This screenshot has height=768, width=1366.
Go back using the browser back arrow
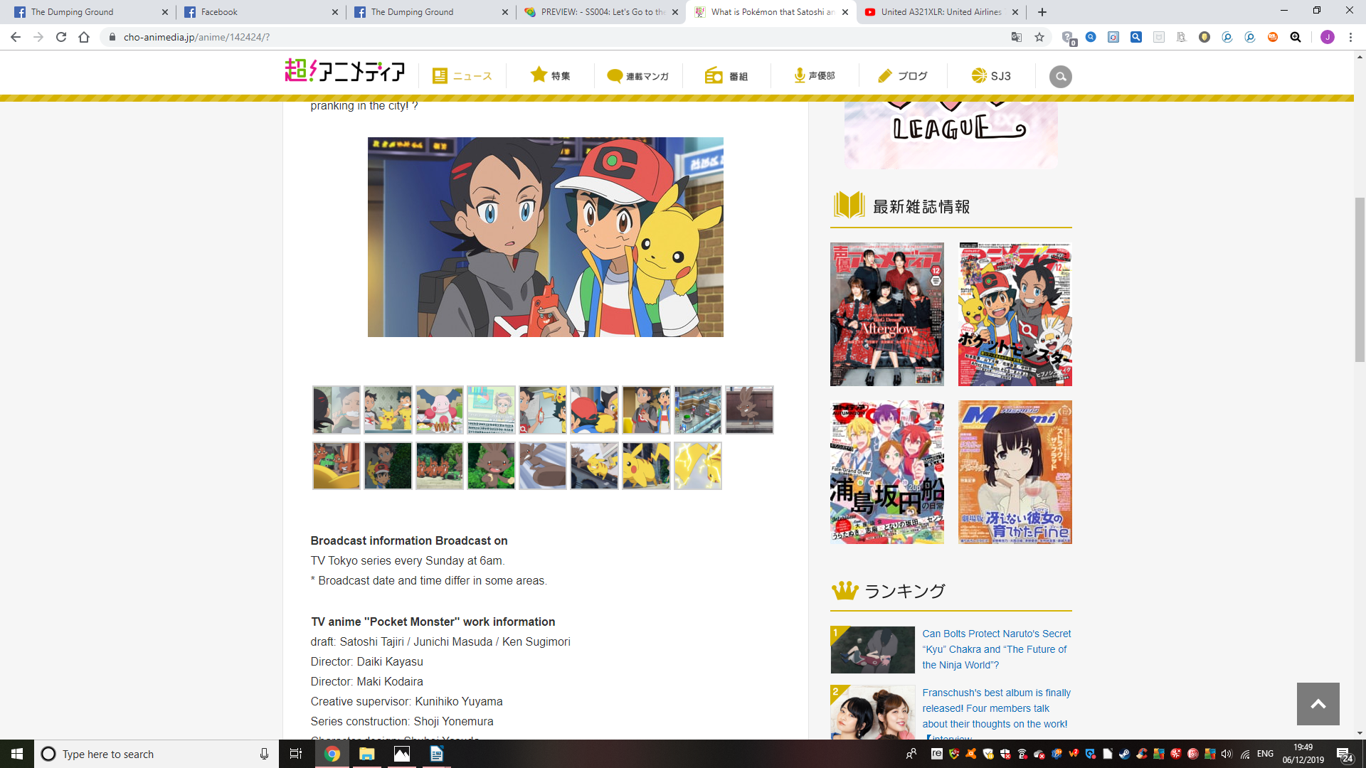tap(16, 37)
